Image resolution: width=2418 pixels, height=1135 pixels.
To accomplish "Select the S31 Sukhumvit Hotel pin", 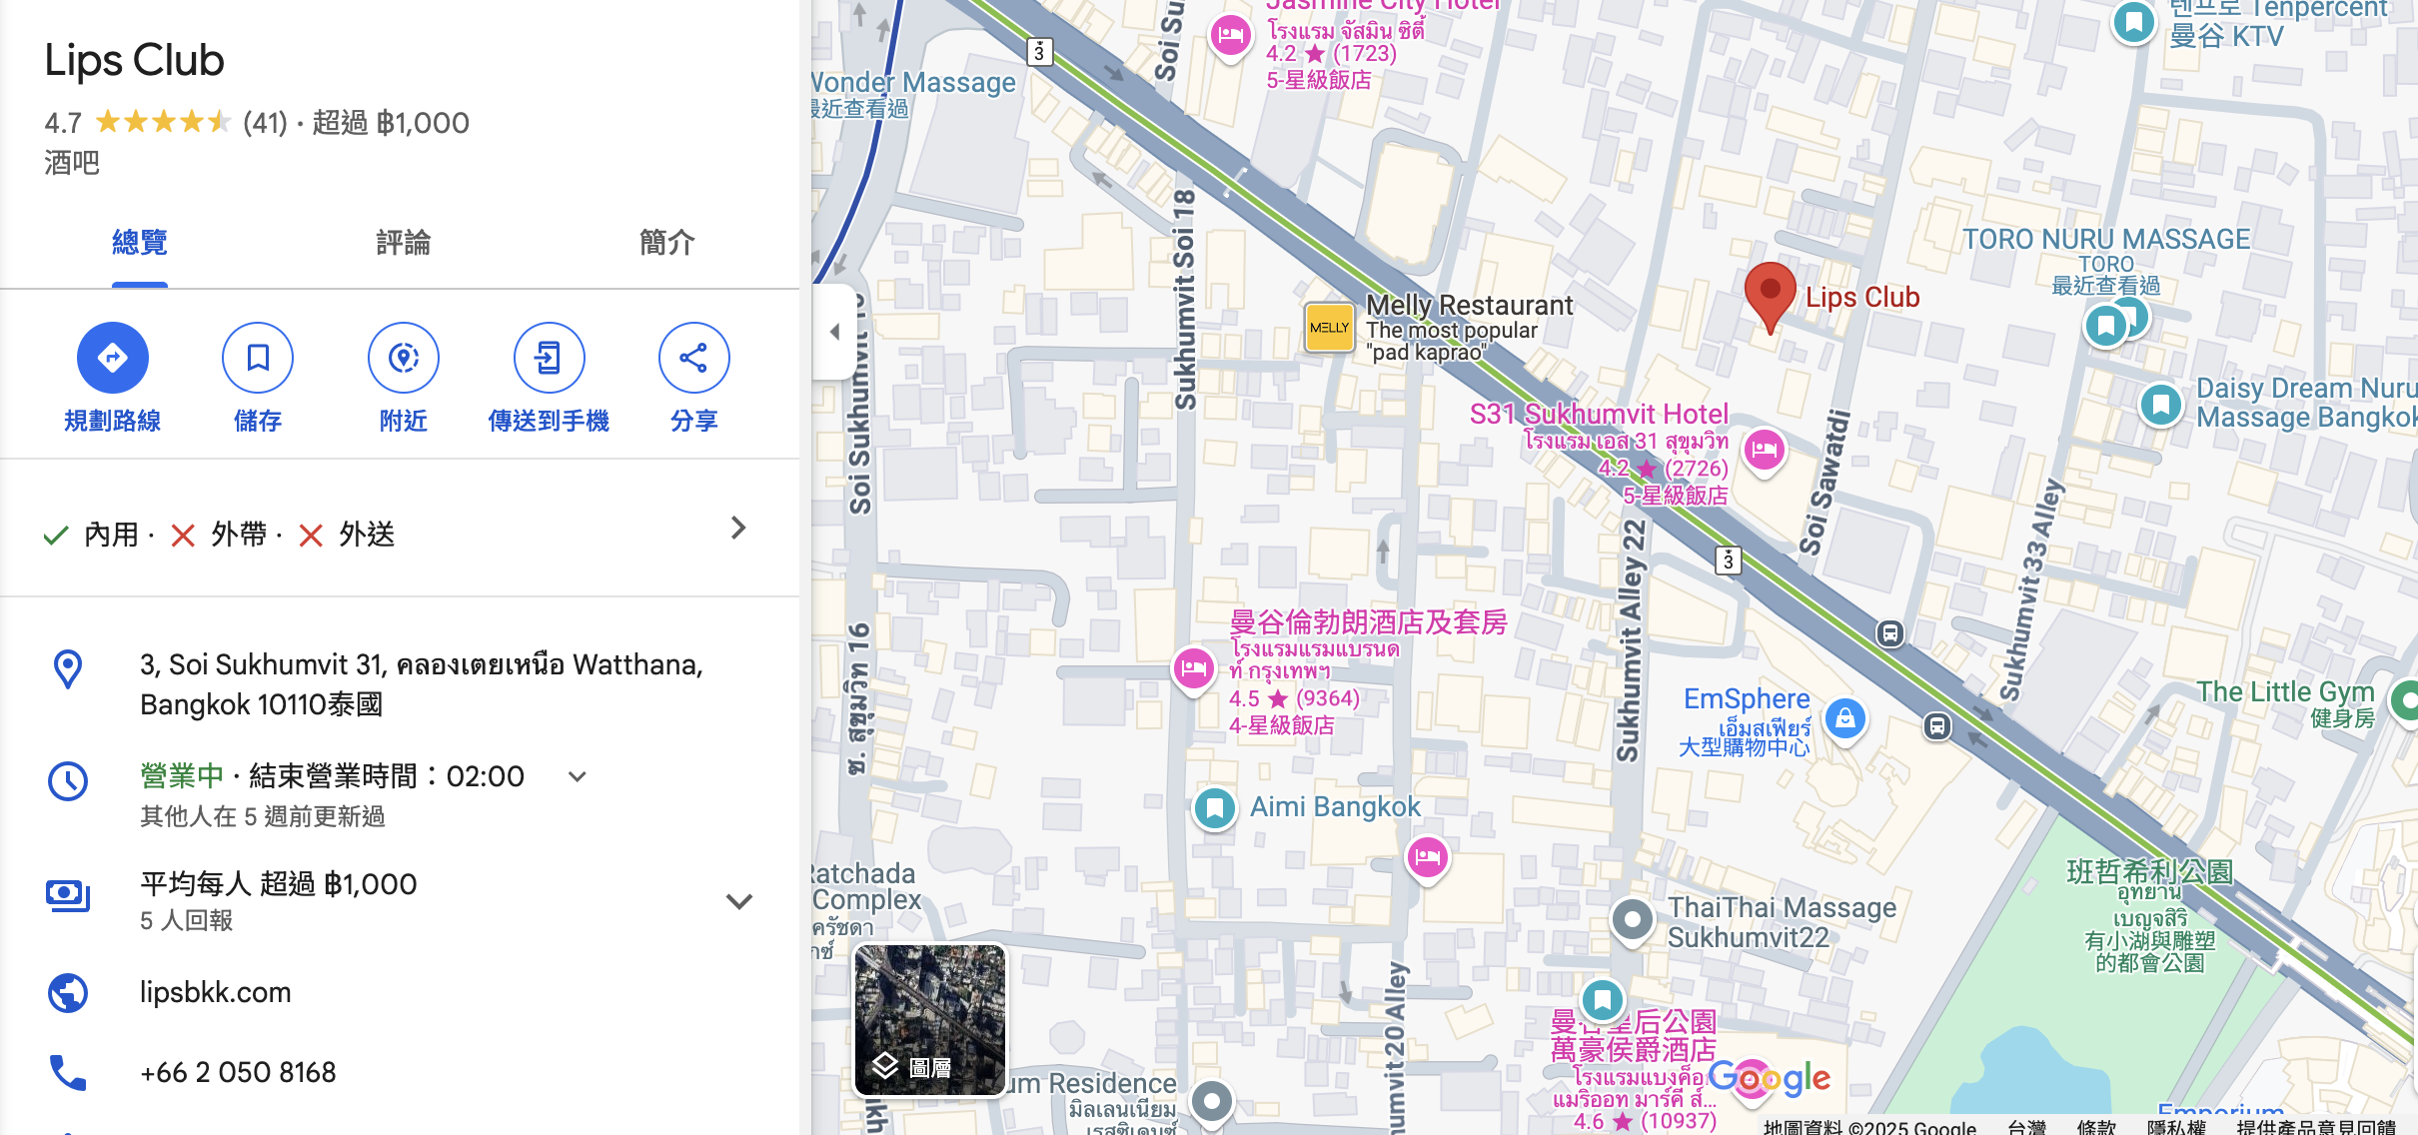I will pyautogui.click(x=1765, y=450).
